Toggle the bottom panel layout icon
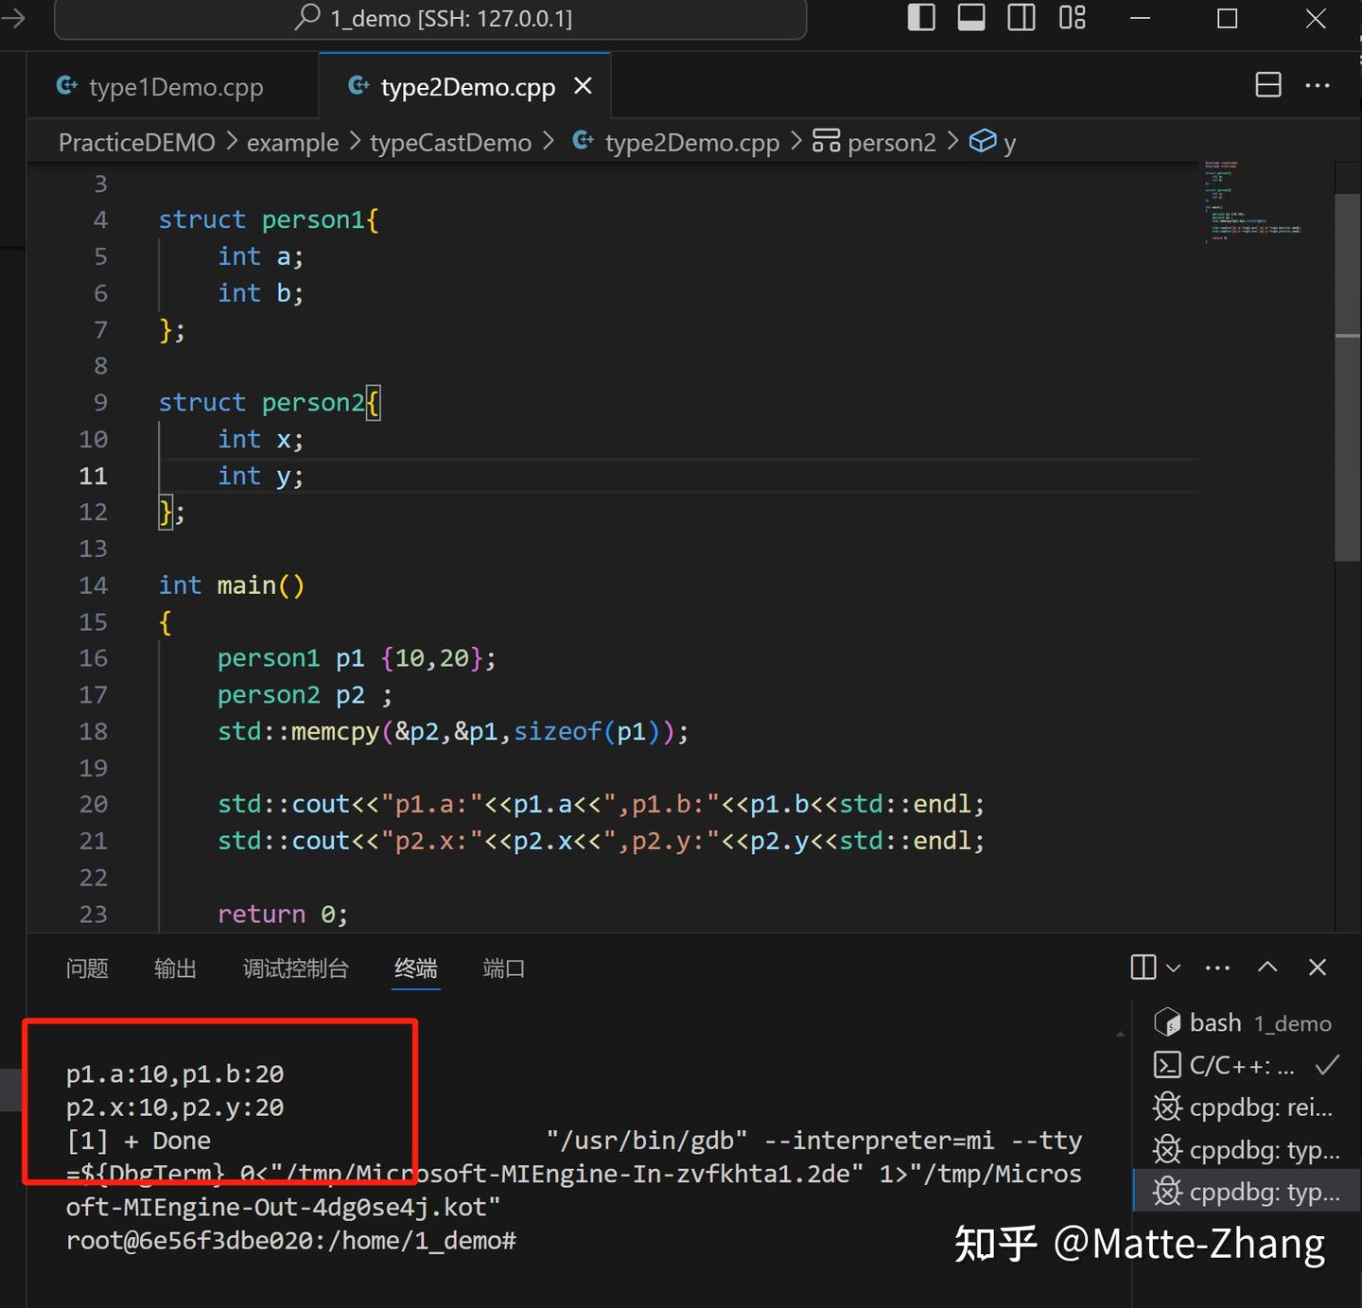This screenshot has height=1308, width=1362. coord(970,17)
